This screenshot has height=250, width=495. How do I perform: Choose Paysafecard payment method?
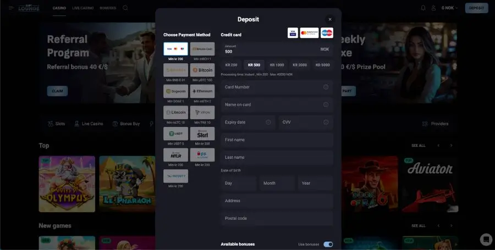tap(202, 155)
